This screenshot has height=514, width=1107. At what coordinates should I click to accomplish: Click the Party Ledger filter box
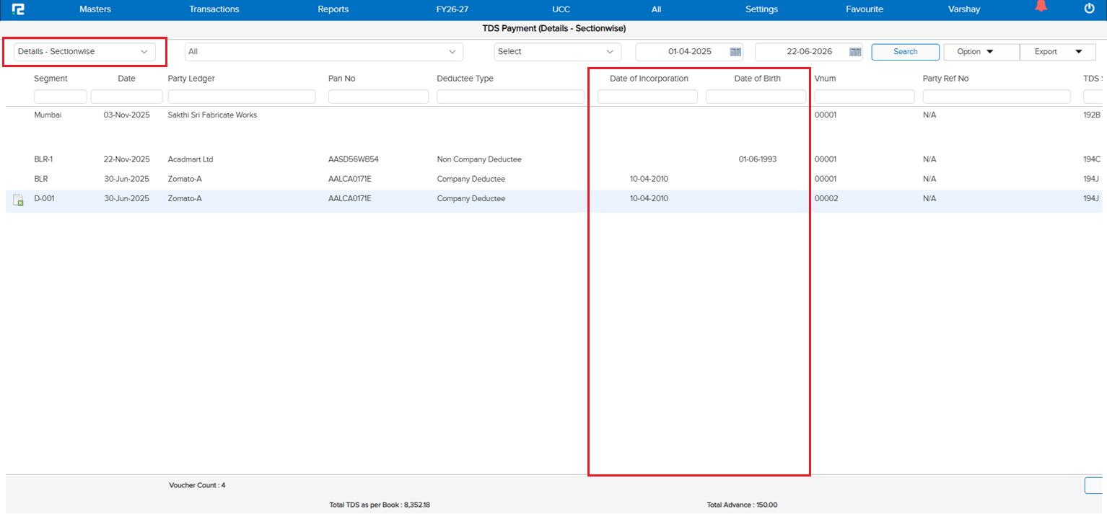tap(242, 97)
